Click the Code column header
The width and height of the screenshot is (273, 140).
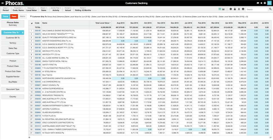point(37,23)
